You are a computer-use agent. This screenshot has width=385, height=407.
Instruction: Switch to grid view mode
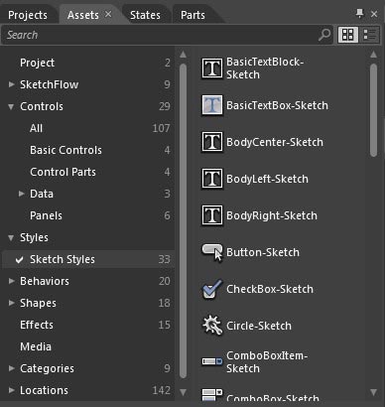347,35
